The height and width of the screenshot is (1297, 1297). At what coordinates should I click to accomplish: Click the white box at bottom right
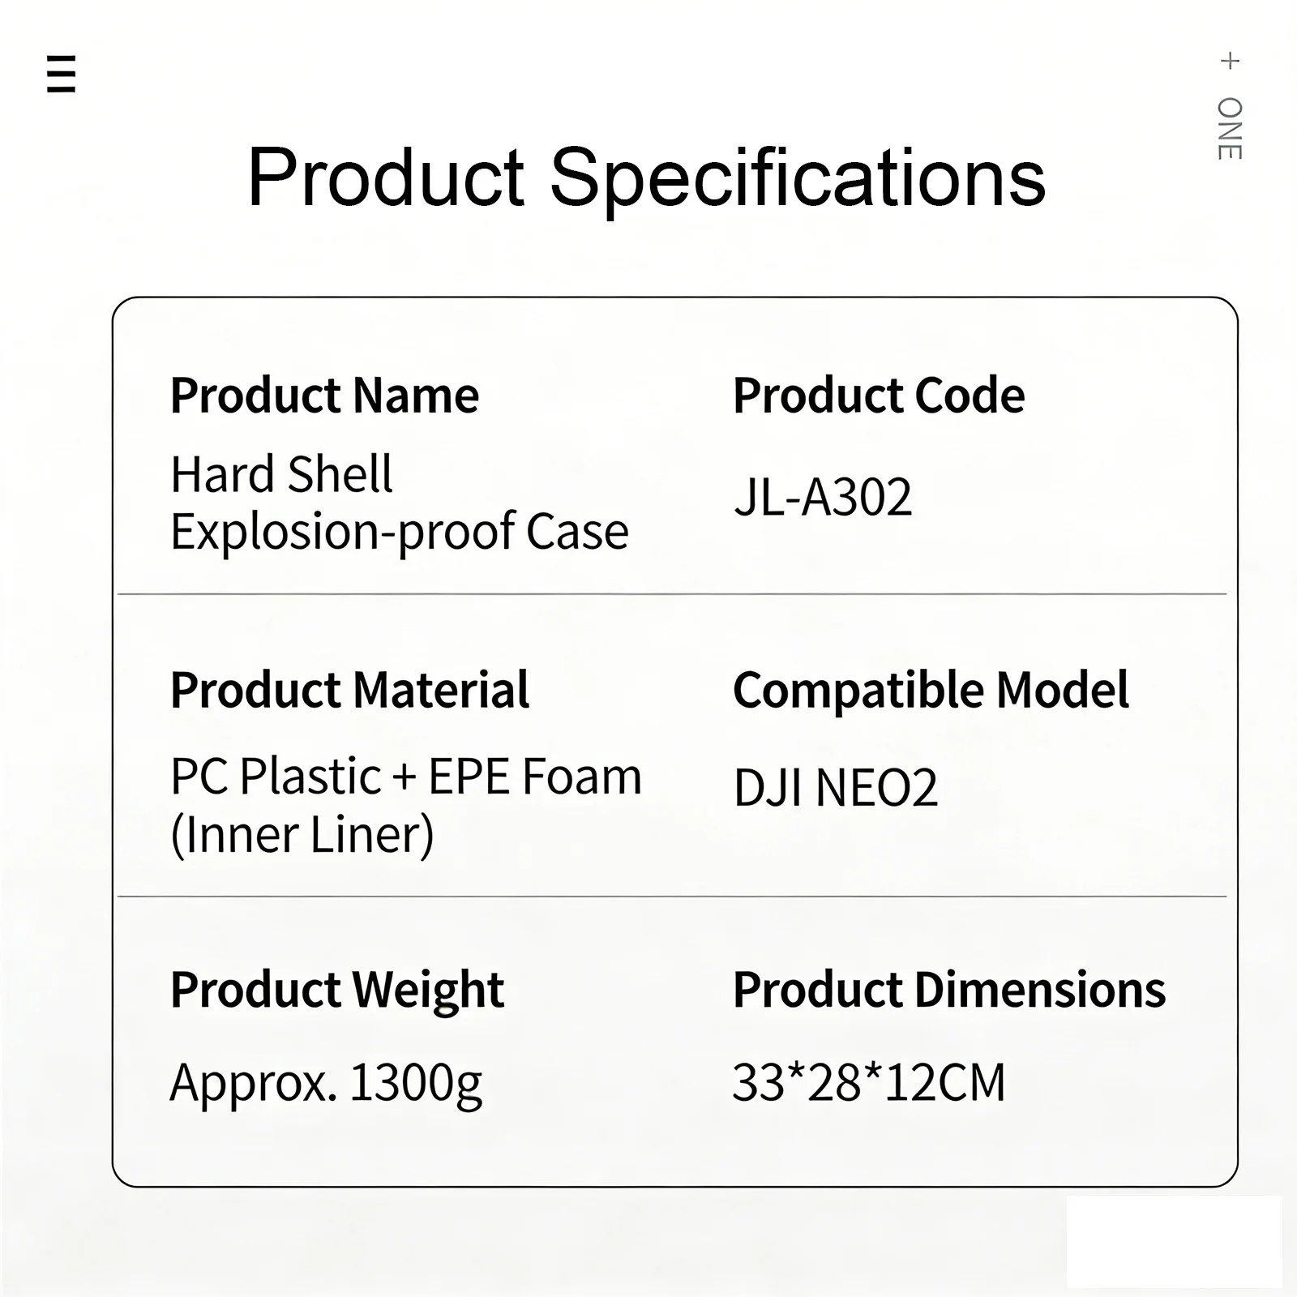[1175, 1241]
